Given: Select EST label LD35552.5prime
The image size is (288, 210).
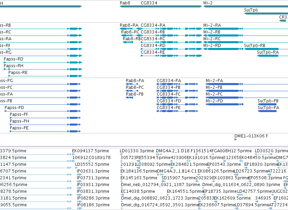Looking at the screenshot, I should 92,164.
